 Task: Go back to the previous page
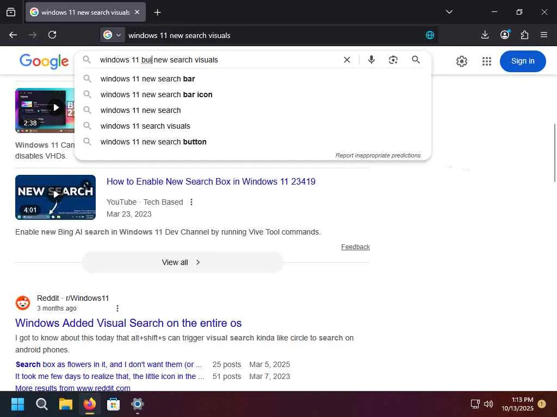click(x=13, y=35)
